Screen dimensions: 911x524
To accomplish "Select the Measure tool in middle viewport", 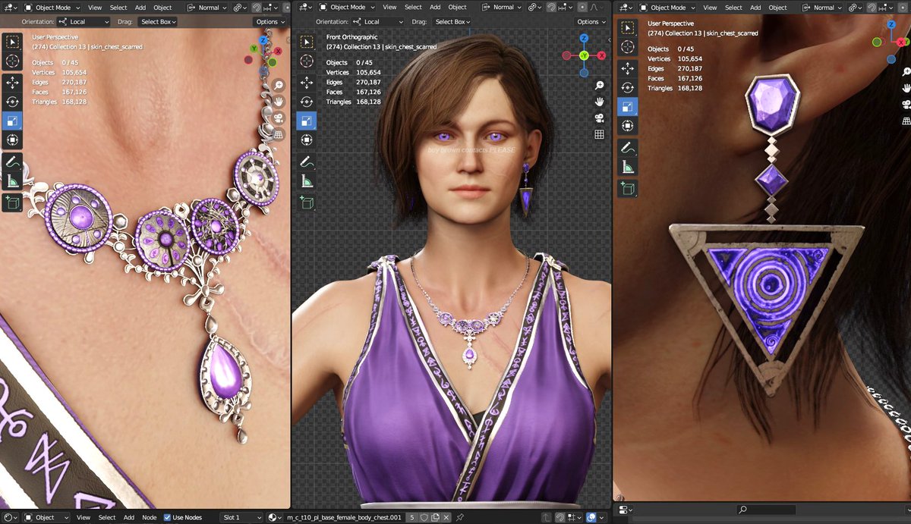I will point(306,181).
